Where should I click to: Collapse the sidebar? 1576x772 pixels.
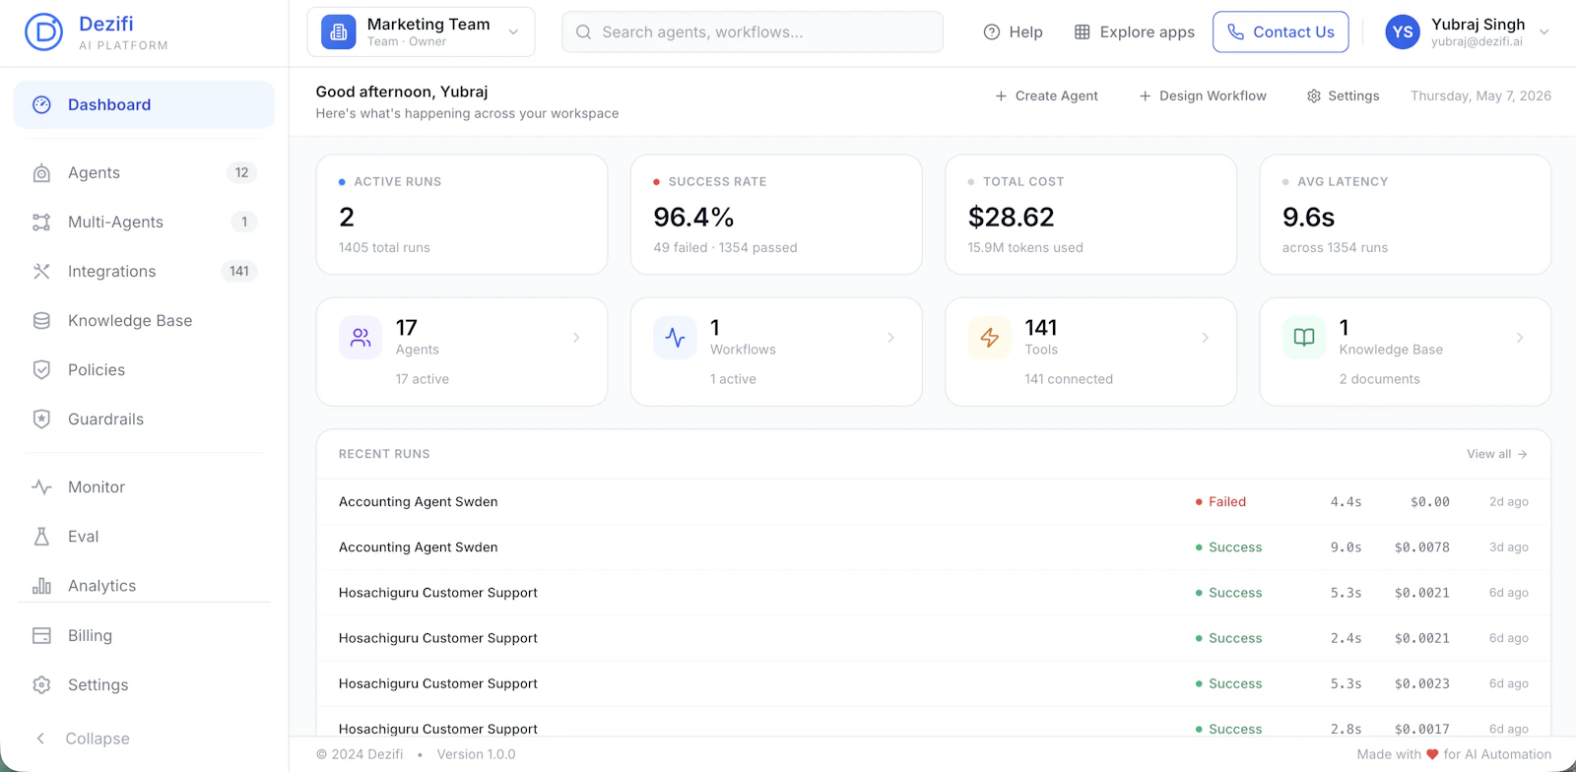point(83,739)
